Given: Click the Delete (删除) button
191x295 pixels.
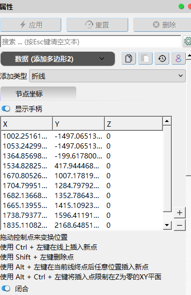Looking at the screenshot, I should [x=162, y=25].
